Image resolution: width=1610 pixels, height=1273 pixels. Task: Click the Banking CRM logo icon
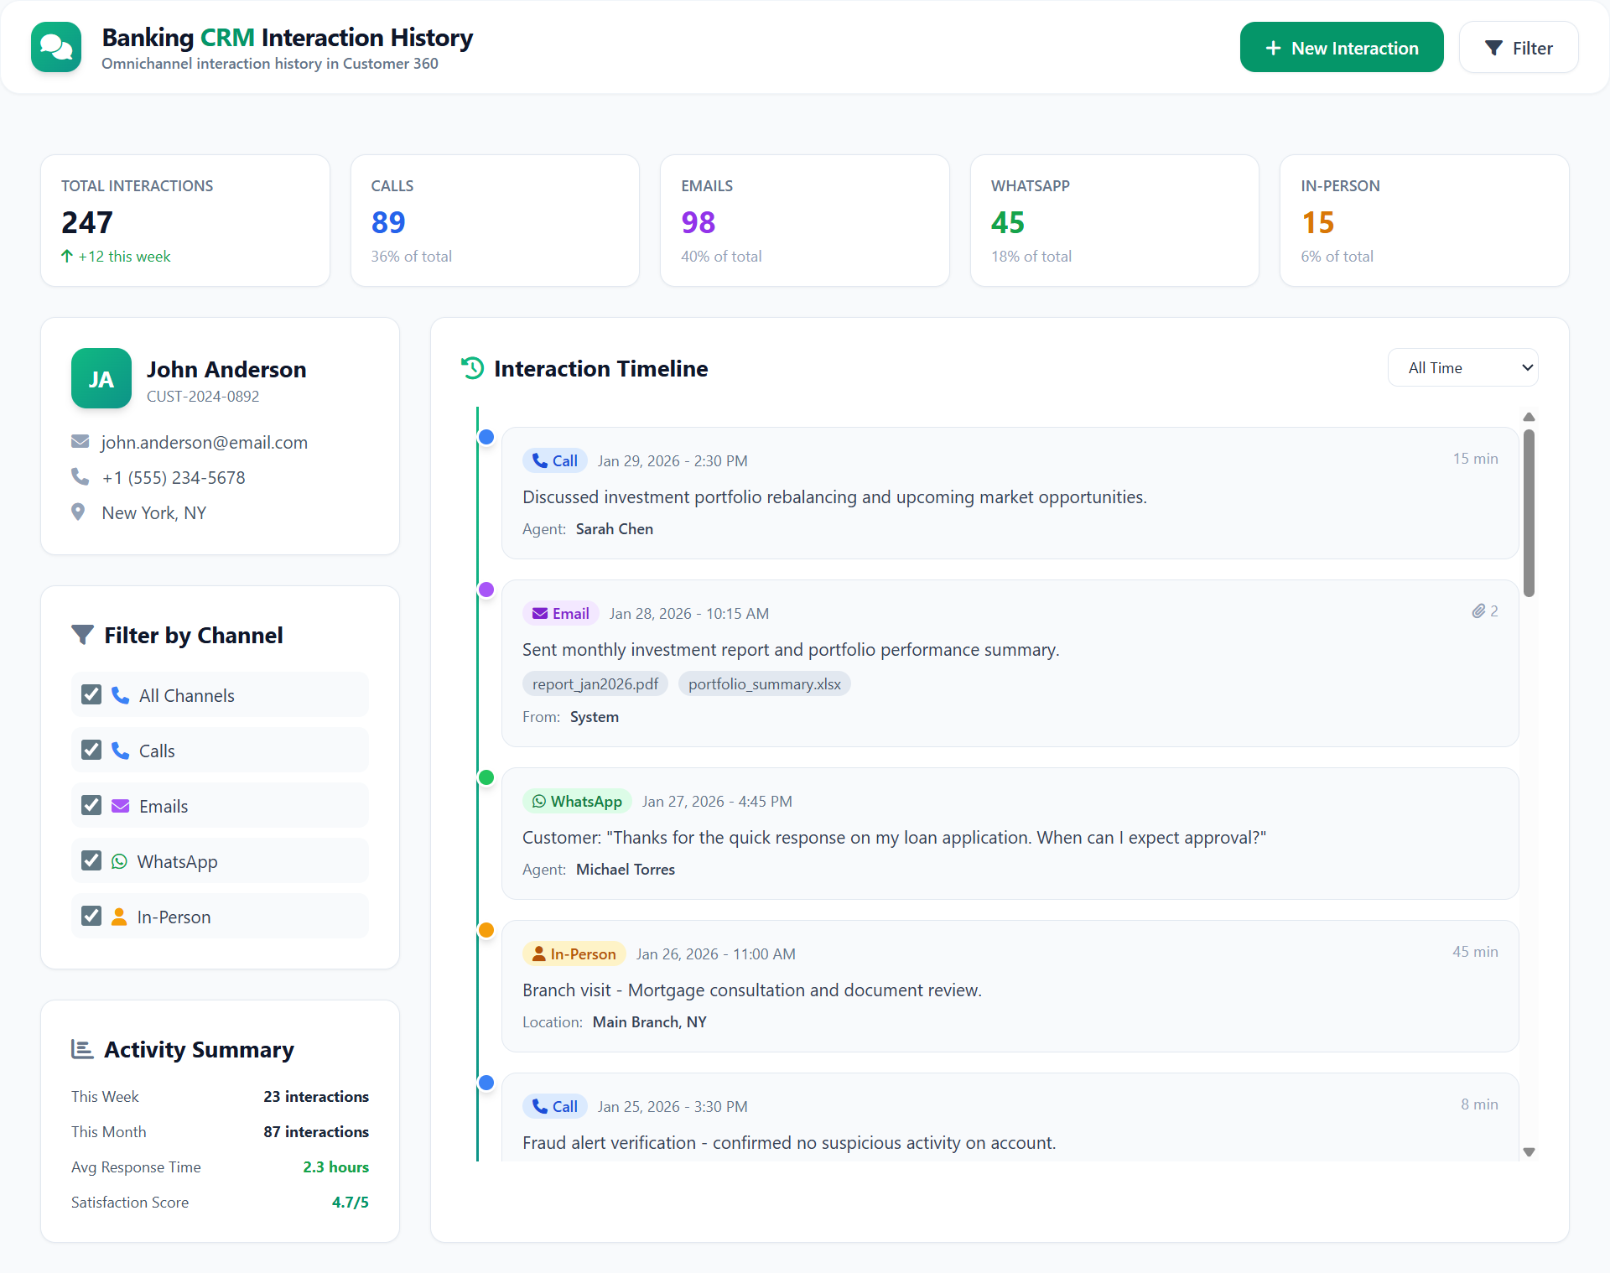pyautogui.click(x=55, y=47)
